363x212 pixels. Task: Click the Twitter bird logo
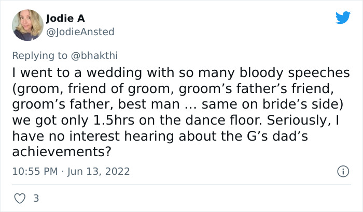[x=343, y=18]
